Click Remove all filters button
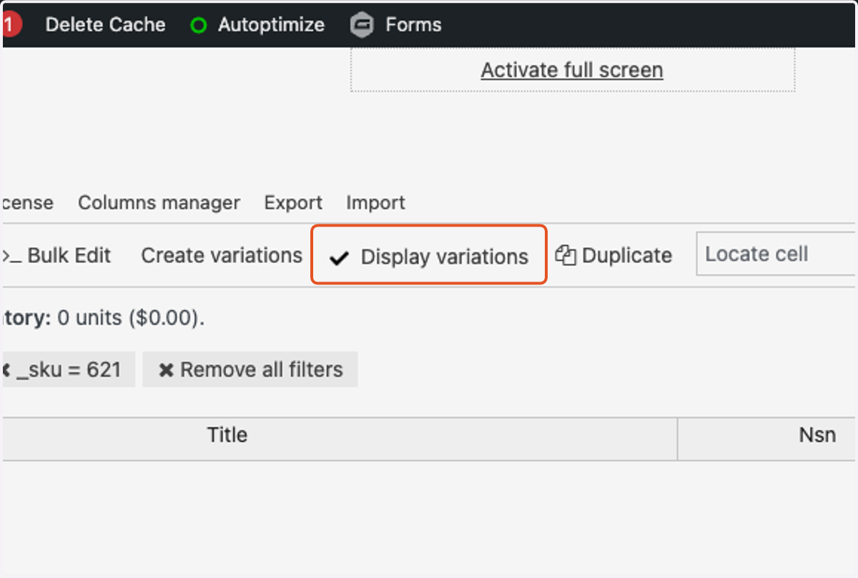This screenshot has height=578, width=858. pos(250,369)
